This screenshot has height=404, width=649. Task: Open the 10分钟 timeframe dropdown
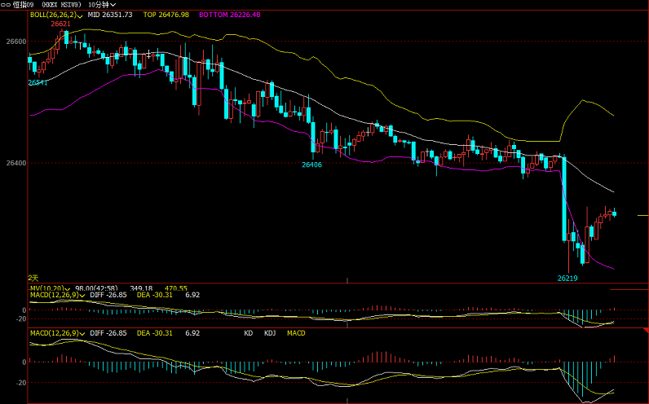tap(104, 5)
